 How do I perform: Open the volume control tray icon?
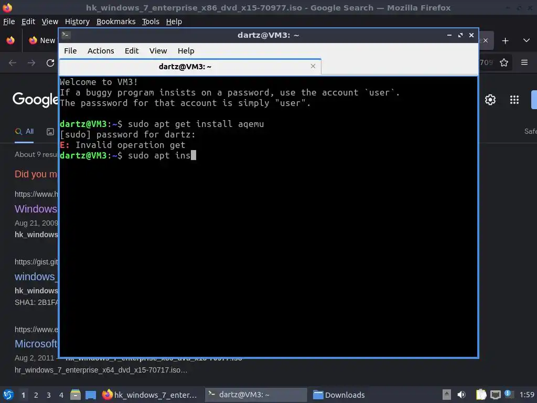pyautogui.click(x=461, y=395)
